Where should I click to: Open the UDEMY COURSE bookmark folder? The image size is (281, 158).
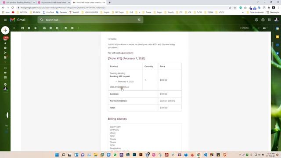click(90, 12)
